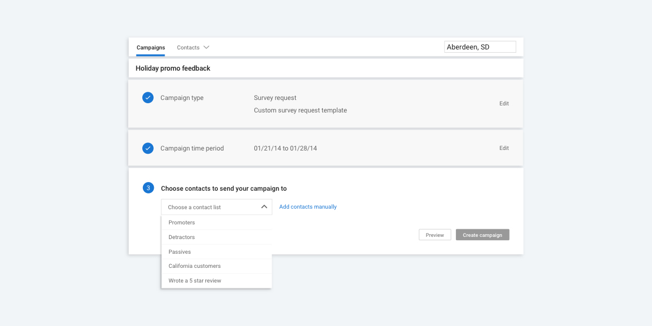Focus the Aberdeen, SD location field
Viewport: 652px width, 326px height.
click(480, 47)
